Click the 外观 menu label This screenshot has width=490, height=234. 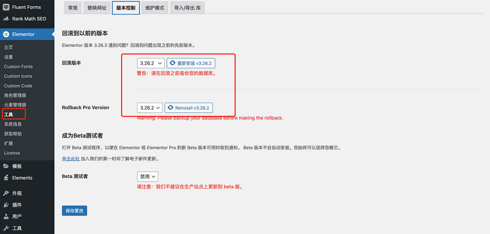click(x=17, y=193)
